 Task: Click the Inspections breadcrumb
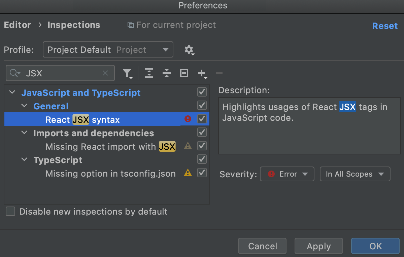click(73, 25)
